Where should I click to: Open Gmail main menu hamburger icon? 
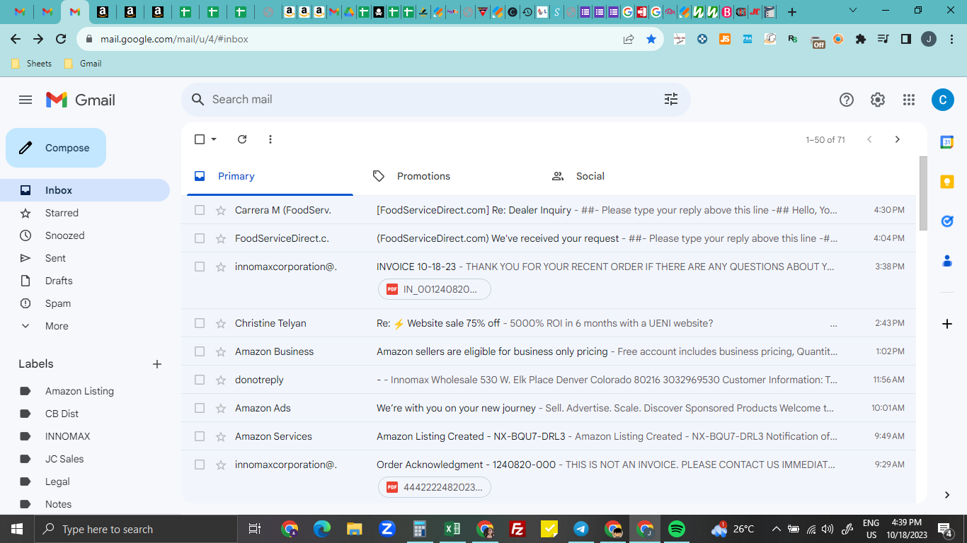25,100
